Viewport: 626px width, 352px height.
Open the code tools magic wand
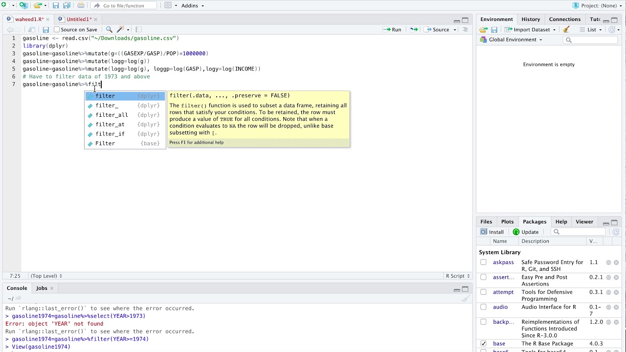[x=121, y=29]
